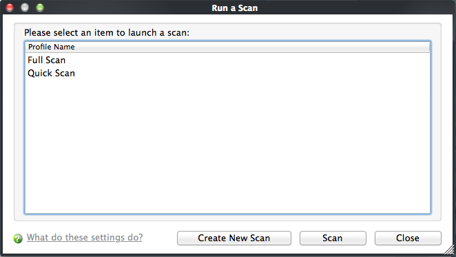The width and height of the screenshot is (456, 257).
Task: Click the Profile Name column header
Action: coord(227,47)
